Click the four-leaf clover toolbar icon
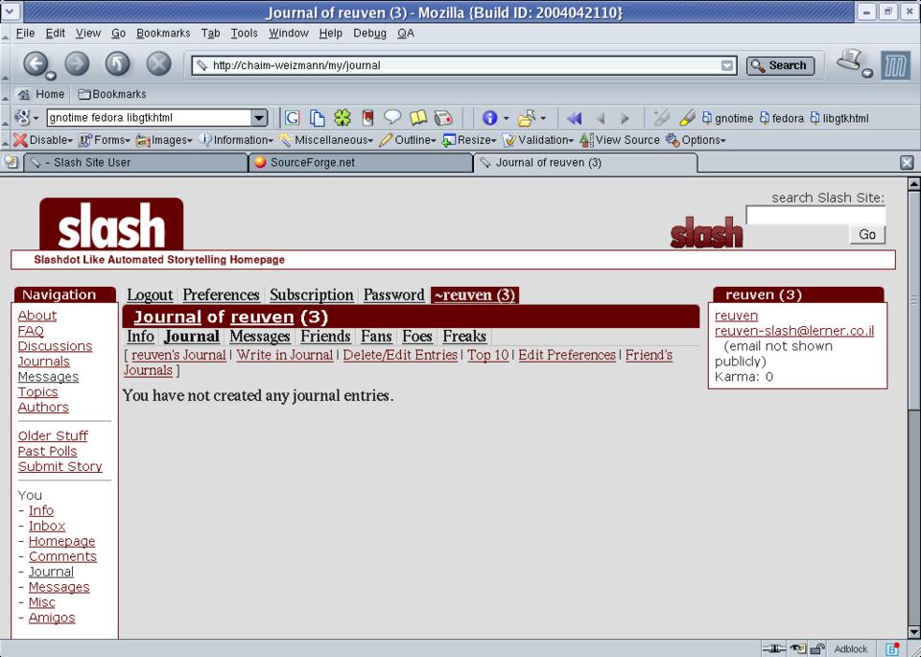921x657 pixels. (x=342, y=118)
